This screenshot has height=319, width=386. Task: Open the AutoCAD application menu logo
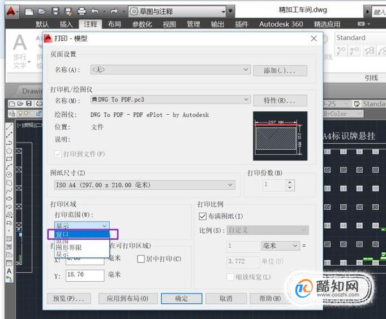click(11, 11)
